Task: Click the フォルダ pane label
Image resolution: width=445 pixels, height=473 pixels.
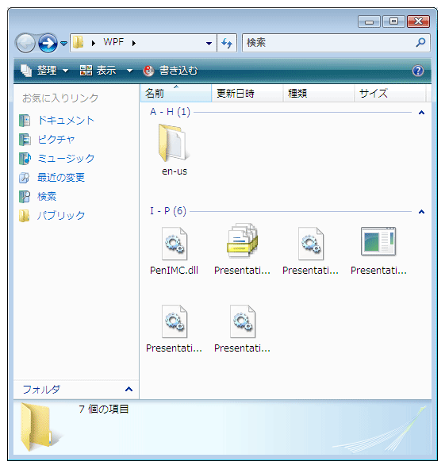Action: click(x=41, y=389)
